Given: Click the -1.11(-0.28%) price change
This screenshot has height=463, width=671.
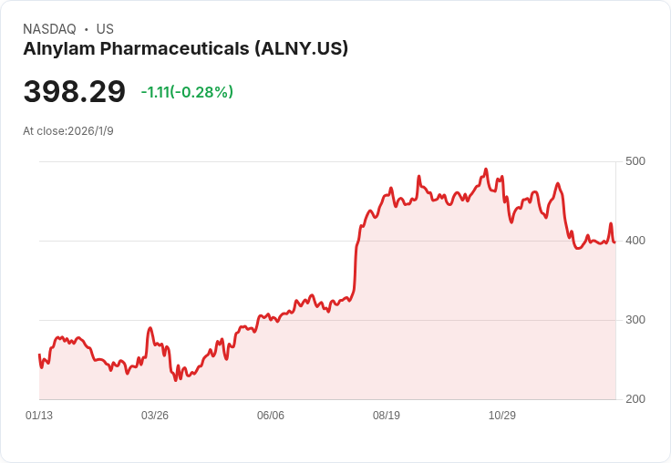Looking at the screenshot, I should (x=187, y=92).
